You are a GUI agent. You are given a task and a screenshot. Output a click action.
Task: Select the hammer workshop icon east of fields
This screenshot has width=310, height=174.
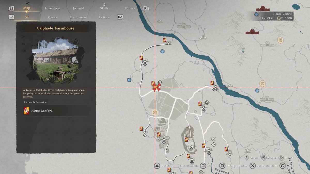pos(207,102)
